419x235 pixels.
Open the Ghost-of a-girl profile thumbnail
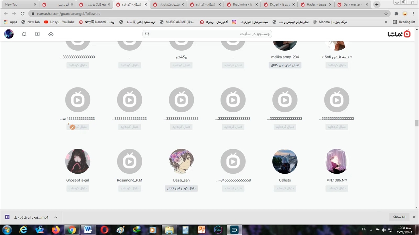pos(78,161)
